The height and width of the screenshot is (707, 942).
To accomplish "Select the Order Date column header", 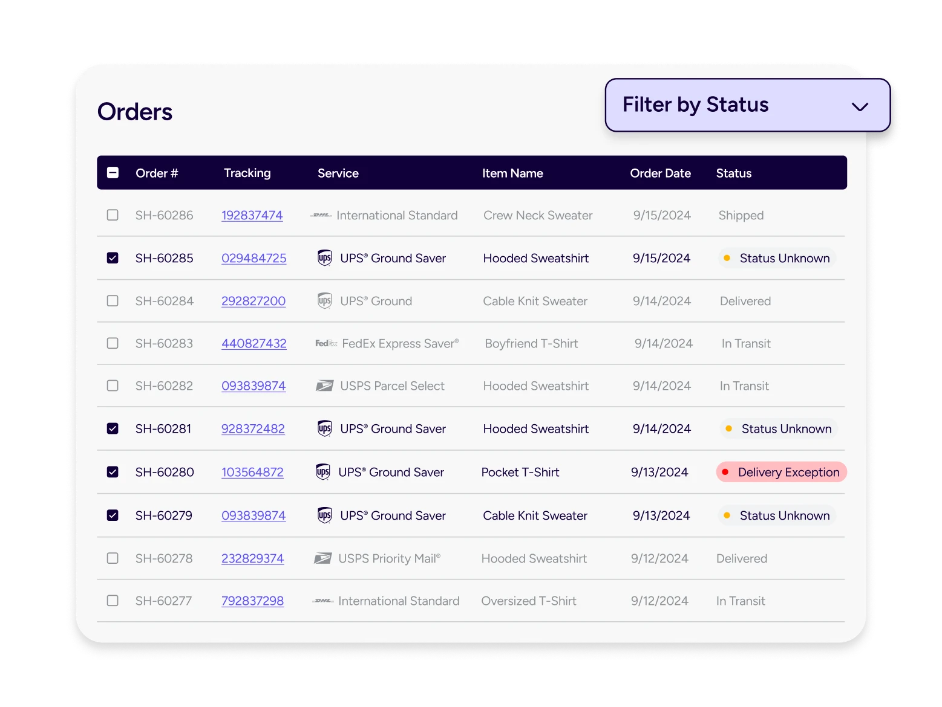I will click(x=660, y=173).
